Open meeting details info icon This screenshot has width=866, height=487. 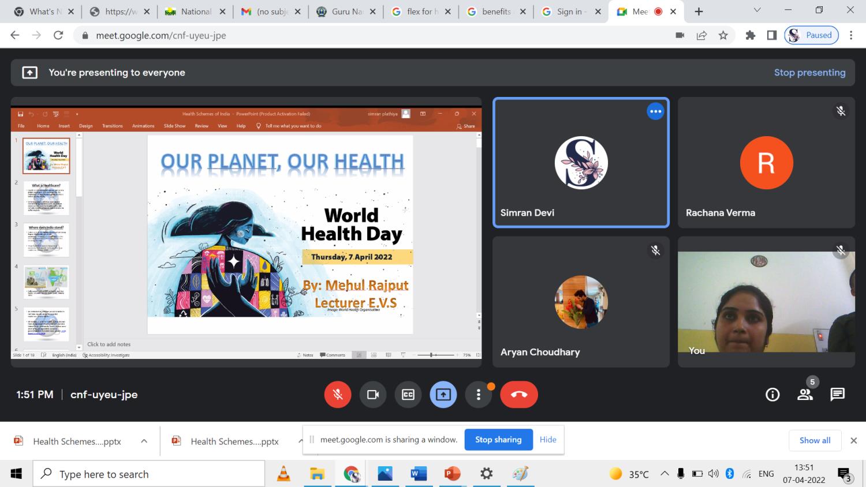772,395
